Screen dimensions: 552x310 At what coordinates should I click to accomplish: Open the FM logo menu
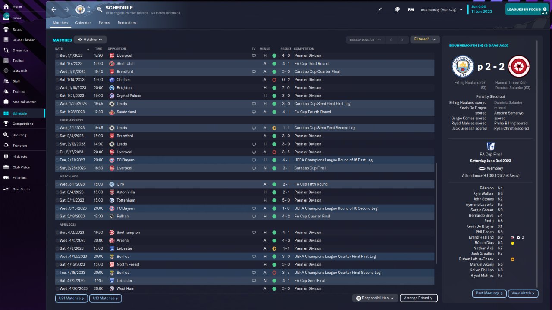coord(411,9)
